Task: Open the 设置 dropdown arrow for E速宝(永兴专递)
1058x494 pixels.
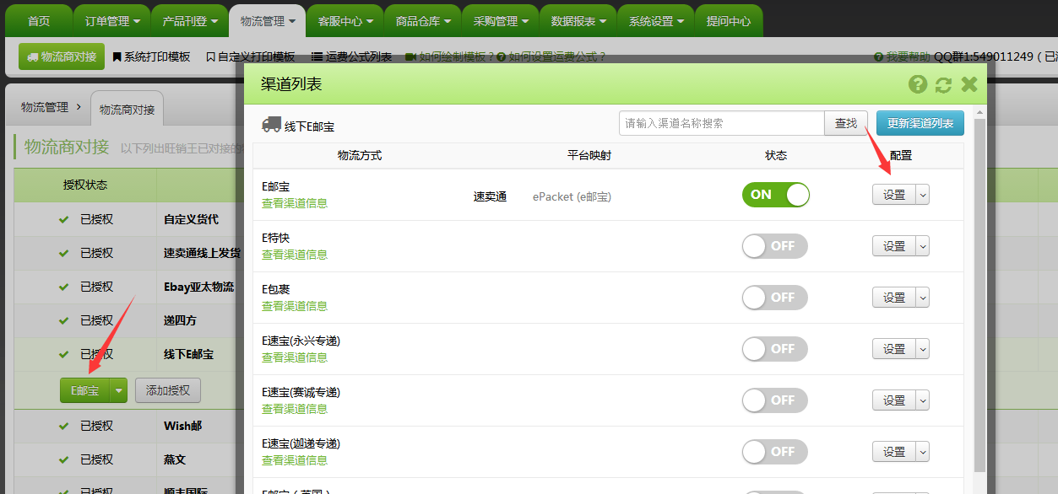Action: pos(923,349)
